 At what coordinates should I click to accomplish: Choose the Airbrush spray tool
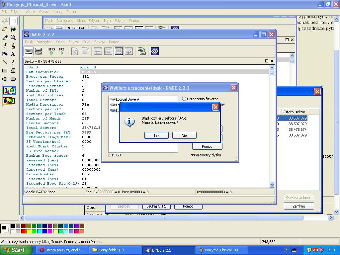click(5, 54)
